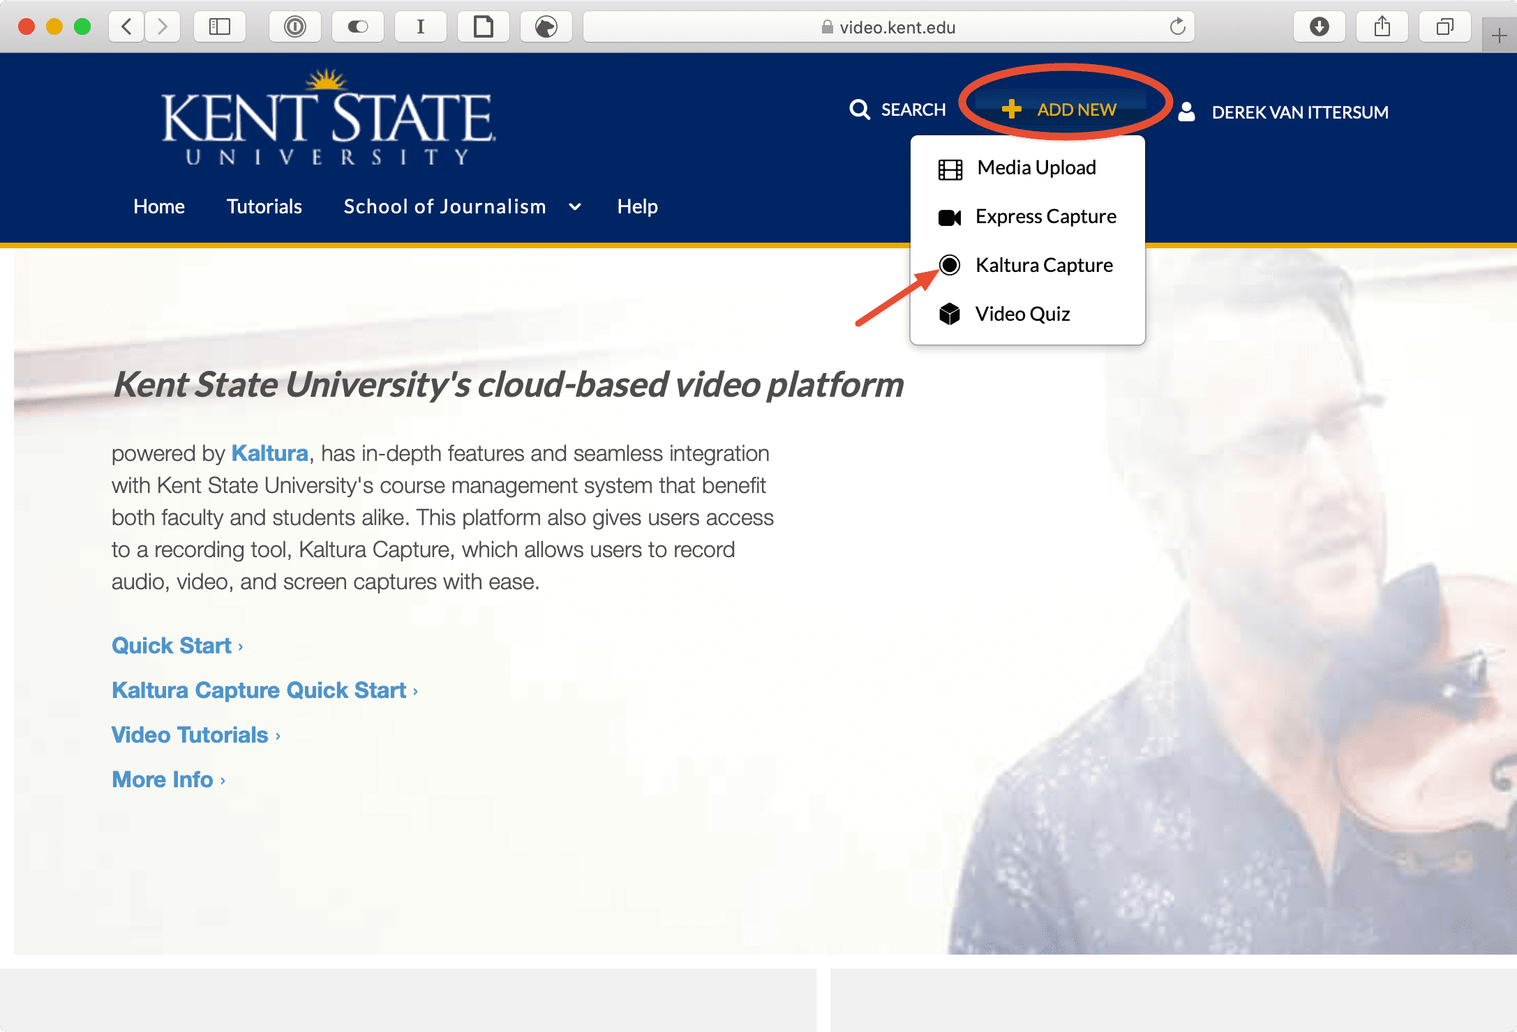
Task: Click the camera icon for Express Capture
Action: 950,218
